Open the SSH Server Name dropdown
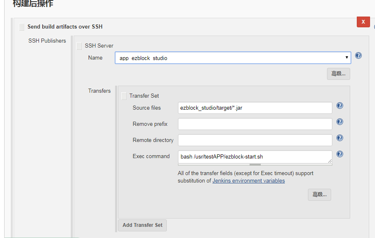375x238 pixels. pos(233,58)
